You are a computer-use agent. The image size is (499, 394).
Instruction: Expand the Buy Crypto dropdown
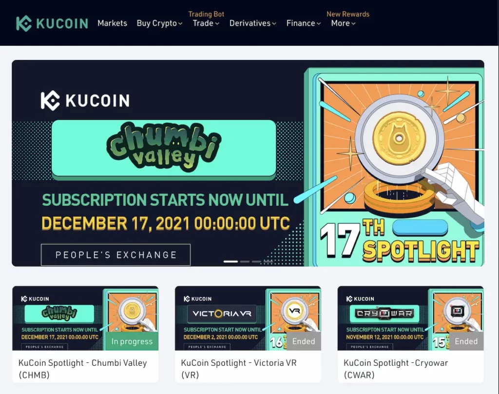[159, 23]
